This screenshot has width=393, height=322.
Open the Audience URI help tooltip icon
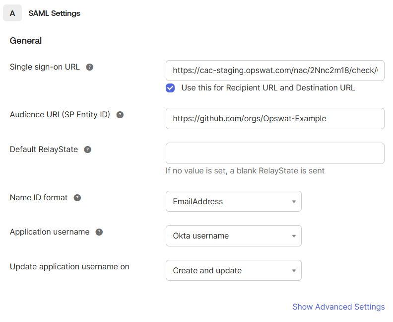(120, 115)
